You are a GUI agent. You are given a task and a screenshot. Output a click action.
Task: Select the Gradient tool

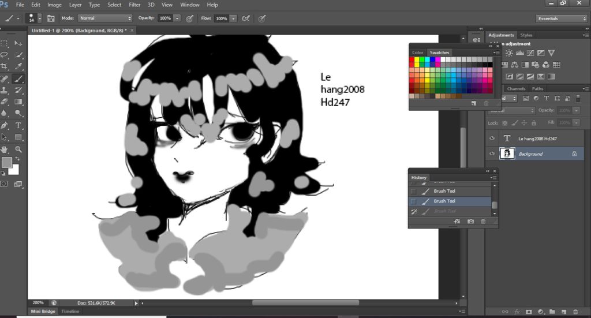pos(18,102)
